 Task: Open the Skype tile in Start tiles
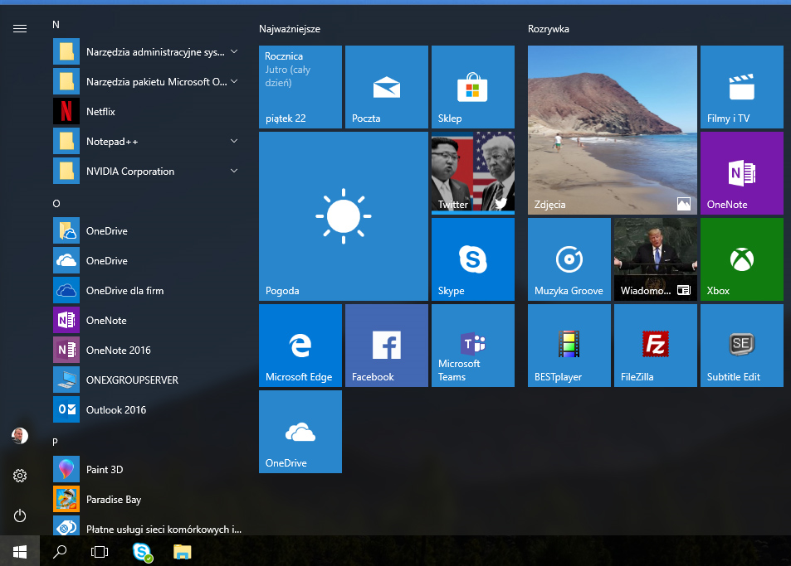click(472, 259)
